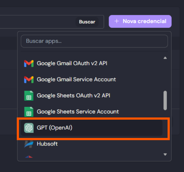Screen dimensions: 184x172
Task: Click the scroll up arrow of apps list
Action: 165,58
